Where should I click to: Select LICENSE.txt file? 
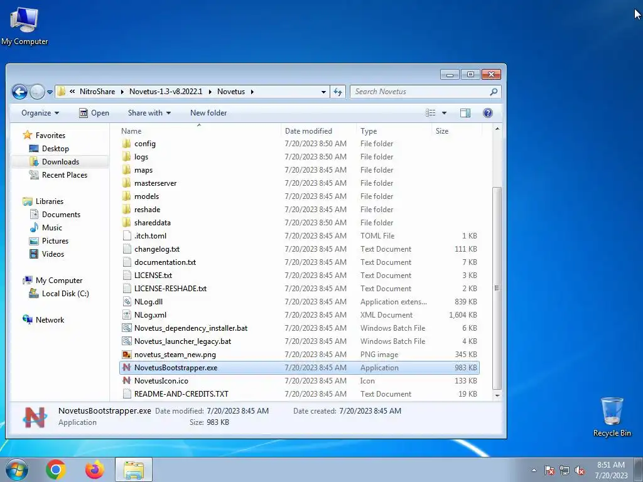click(x=153, y=275)
